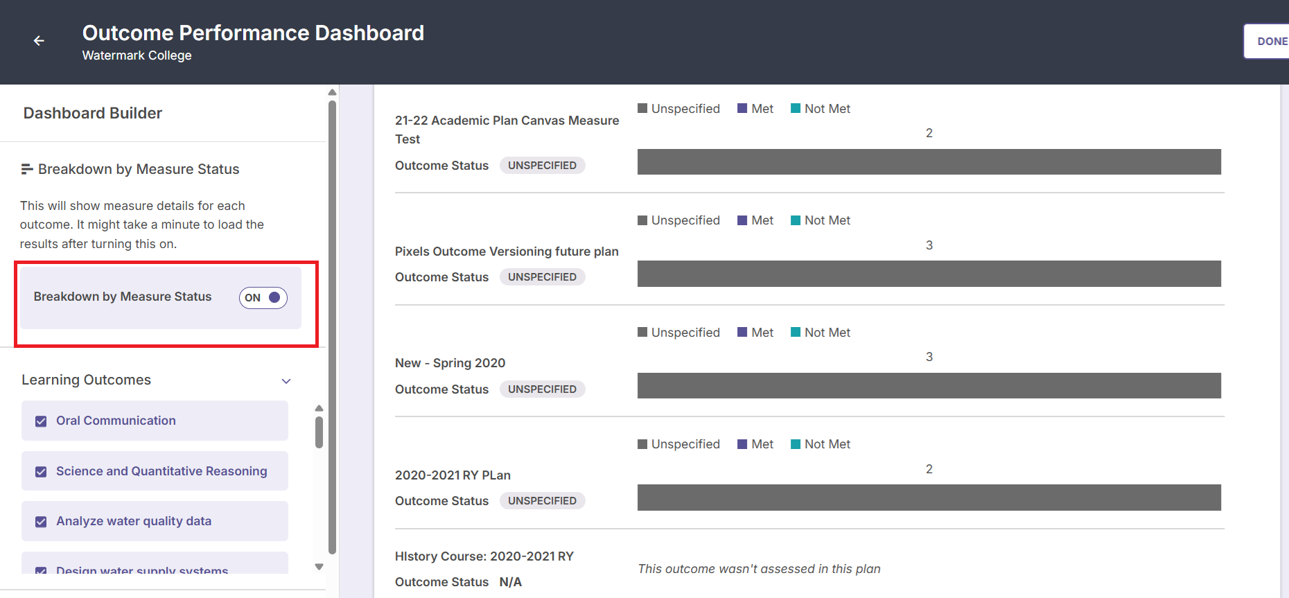Screen dimensions: 1289x598
Task: Click Not Met legend swatch for New - Spring 2020
Action: tap(796, 332)
